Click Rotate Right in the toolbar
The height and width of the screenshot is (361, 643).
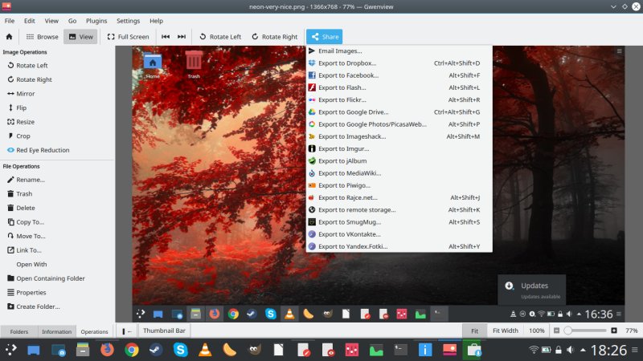[x=275, y=36]
